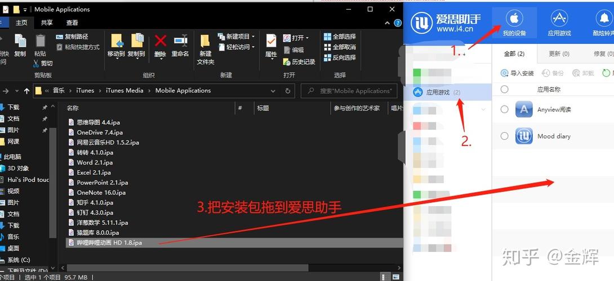Select file 知乎 4.1.0.ipa
Viewport: 614px width, 281px height.
click(95, 202)
